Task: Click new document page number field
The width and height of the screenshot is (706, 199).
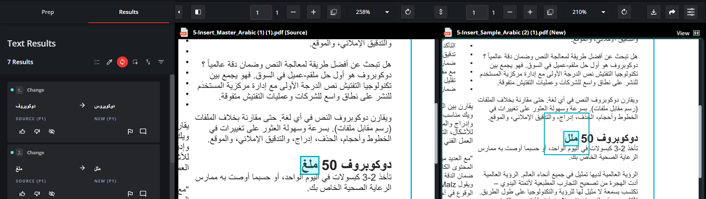Action: (x=477, y=12)
